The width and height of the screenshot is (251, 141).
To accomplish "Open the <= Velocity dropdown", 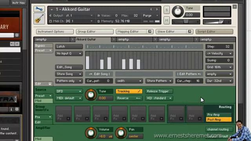I will 219,54.
